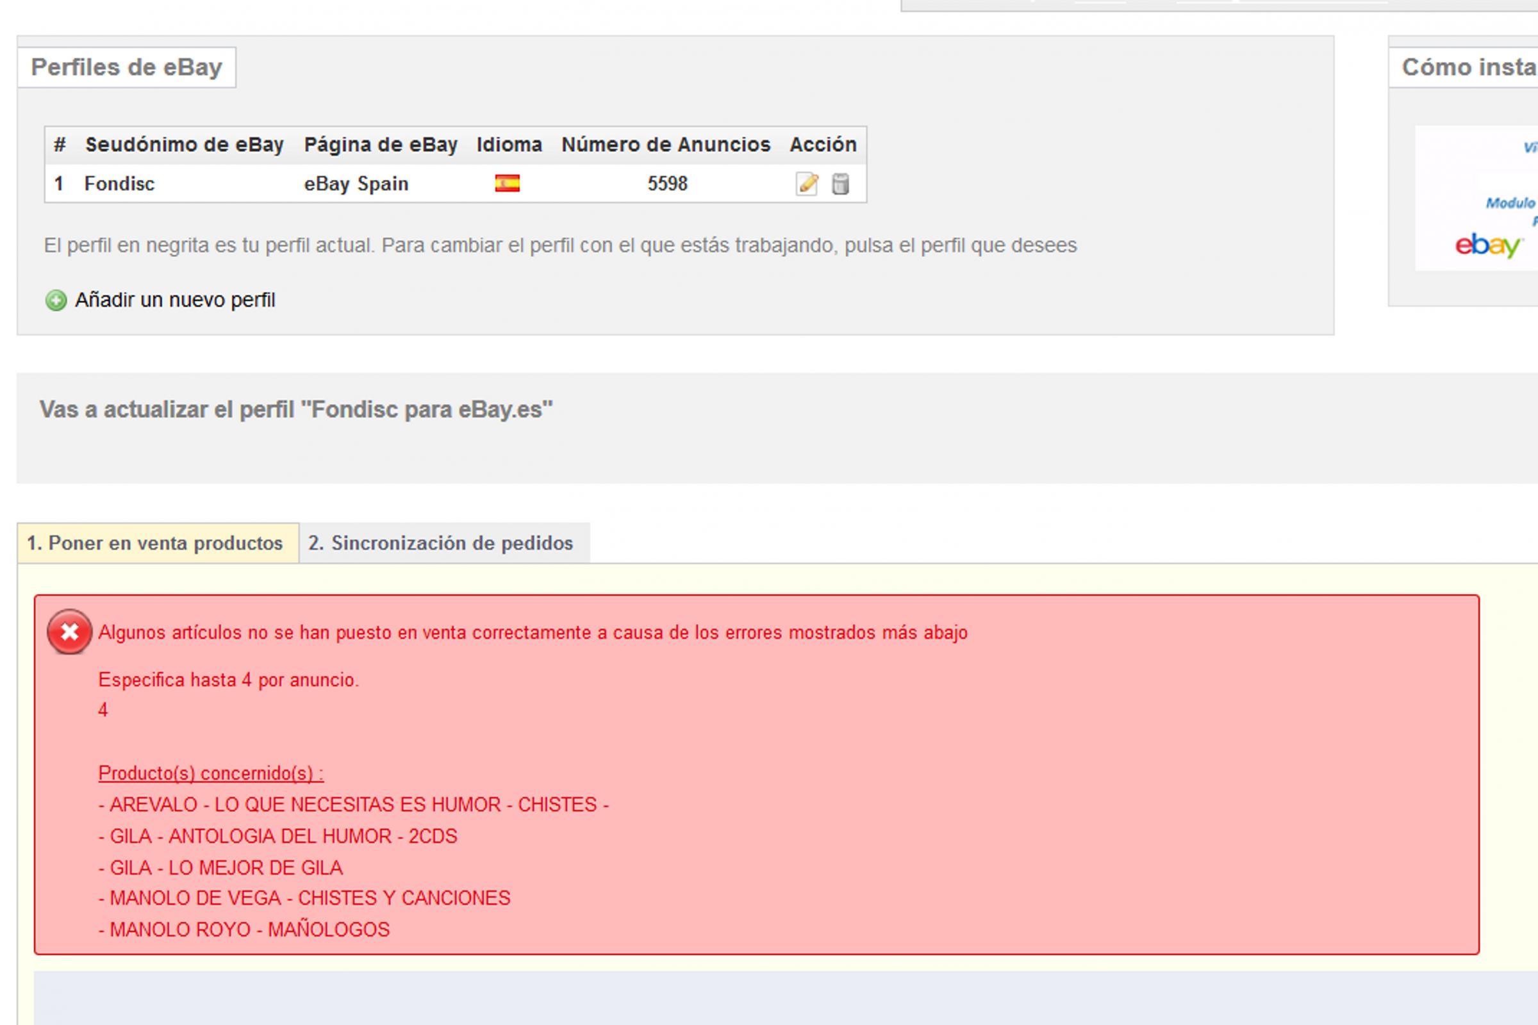Click the green plus add-profile icon
This screenshot has width=1538, height=1025.
(x=56, y=300)
